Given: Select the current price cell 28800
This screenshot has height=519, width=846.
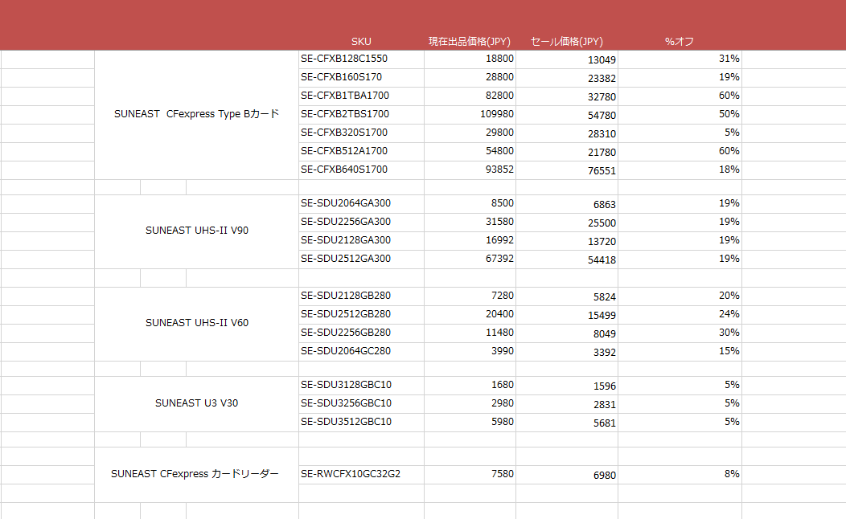Looking at the screenshot, I should [470, 78].
